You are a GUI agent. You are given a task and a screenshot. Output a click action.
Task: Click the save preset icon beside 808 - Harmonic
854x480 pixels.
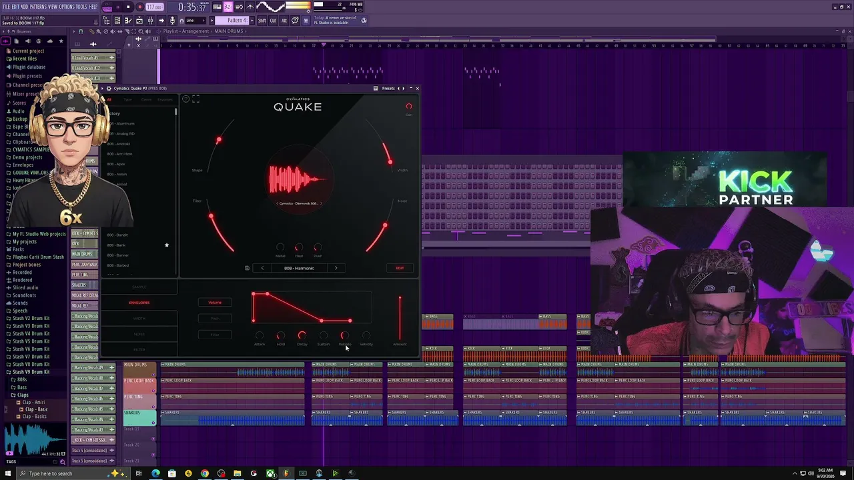[x=247, y=268]
